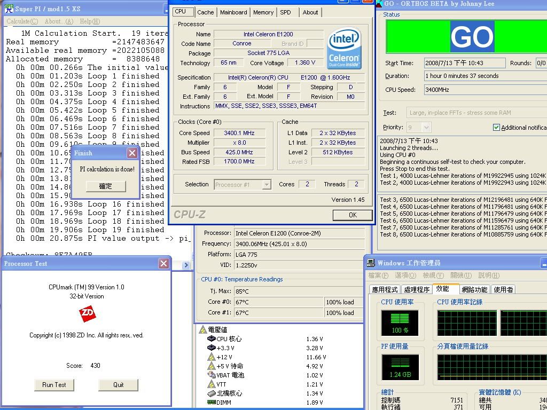Click OK button in CPU-Z

pyautogui.click(x=353, y=215)
